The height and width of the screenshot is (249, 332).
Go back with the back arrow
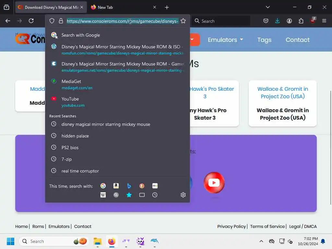pos(8,21)
